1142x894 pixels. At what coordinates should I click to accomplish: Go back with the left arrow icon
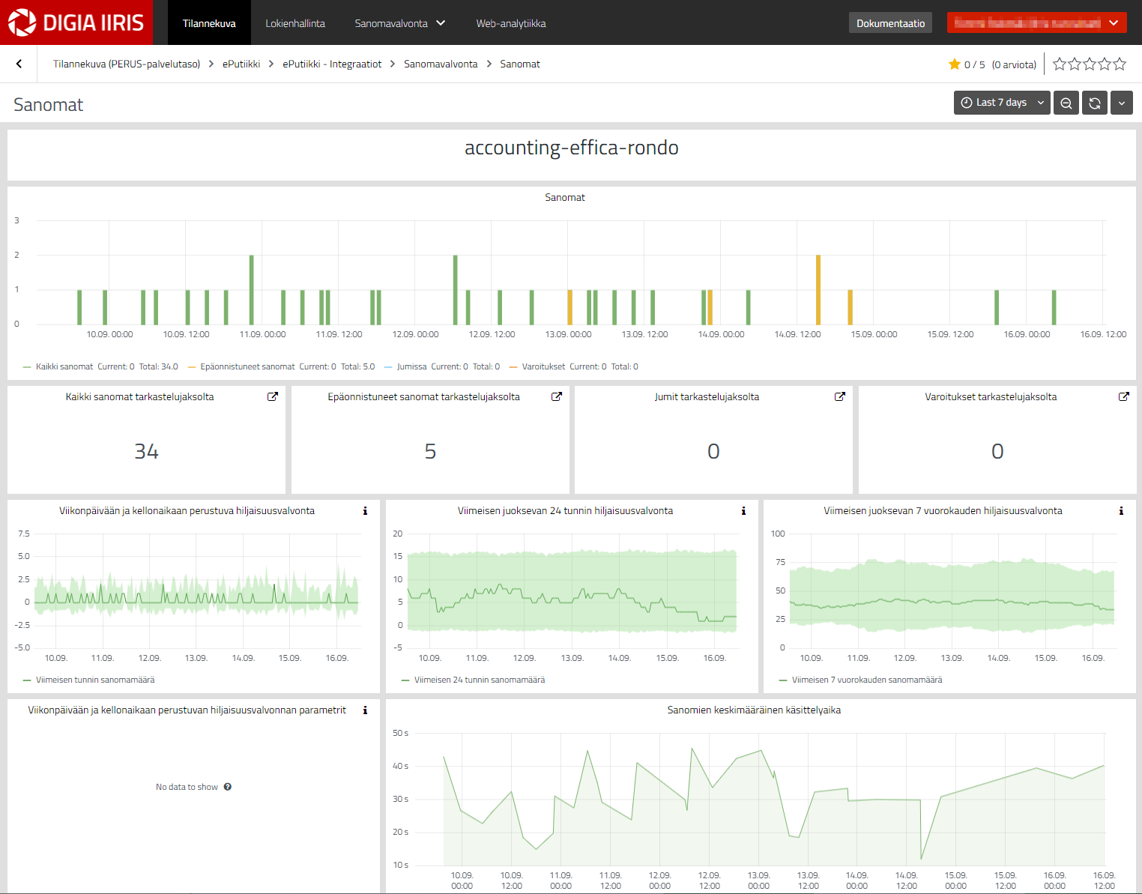tap(19, 64)
